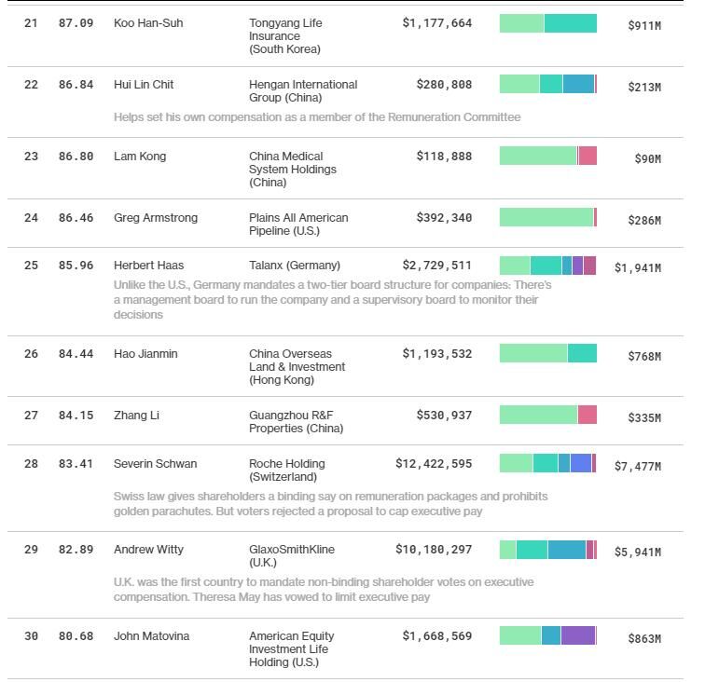Select Hengan International Group company text
719x682 pixels.
[302, 90]
